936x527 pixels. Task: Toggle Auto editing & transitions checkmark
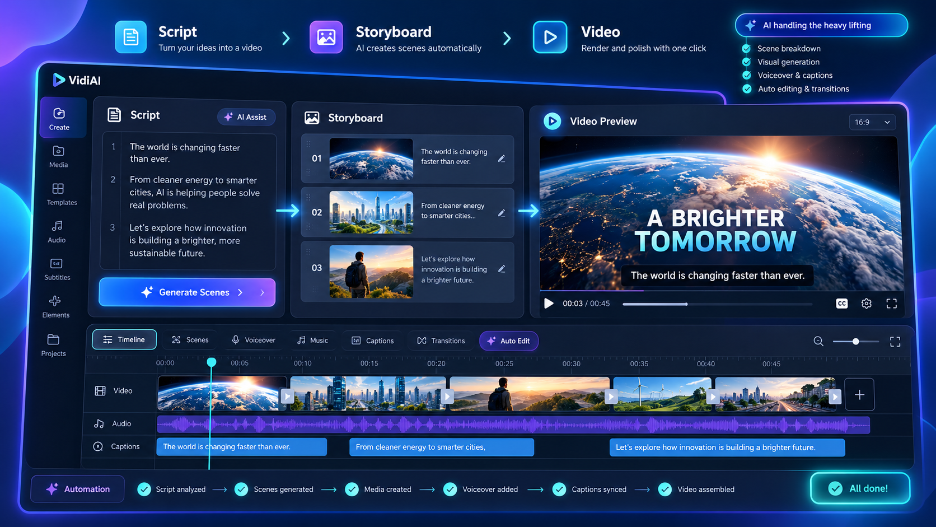click(746, 88)
